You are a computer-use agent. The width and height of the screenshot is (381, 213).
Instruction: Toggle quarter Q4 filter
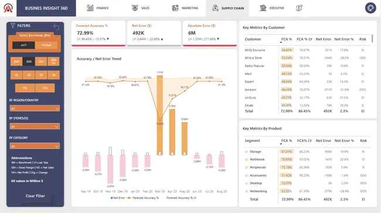[x=53, y=75]
